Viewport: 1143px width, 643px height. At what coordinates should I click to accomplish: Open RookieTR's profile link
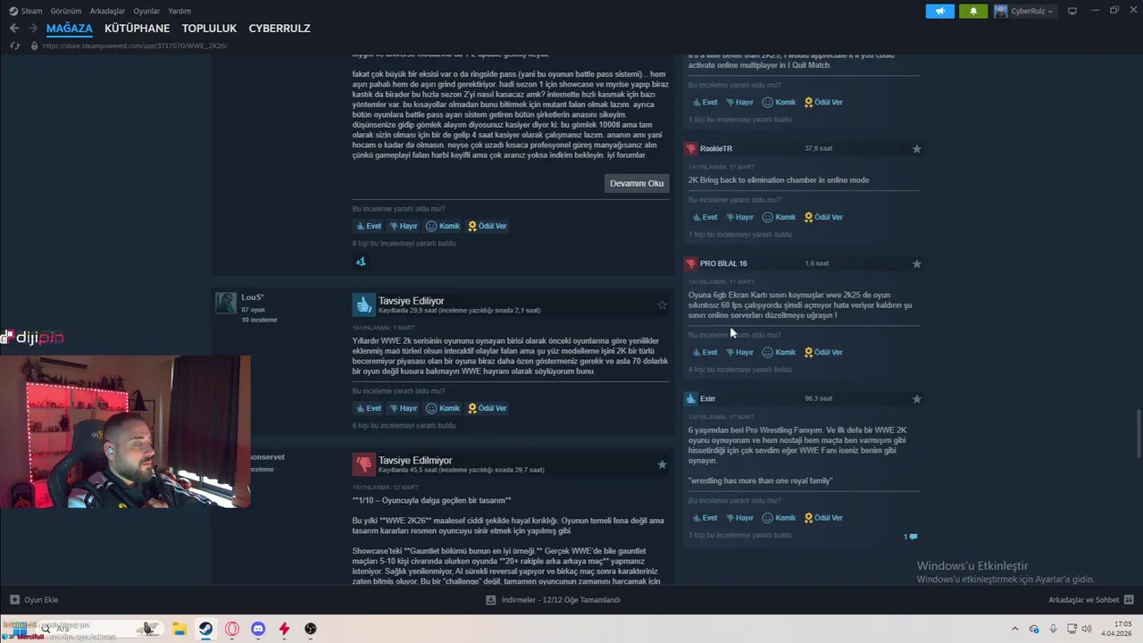pos(716,148)
